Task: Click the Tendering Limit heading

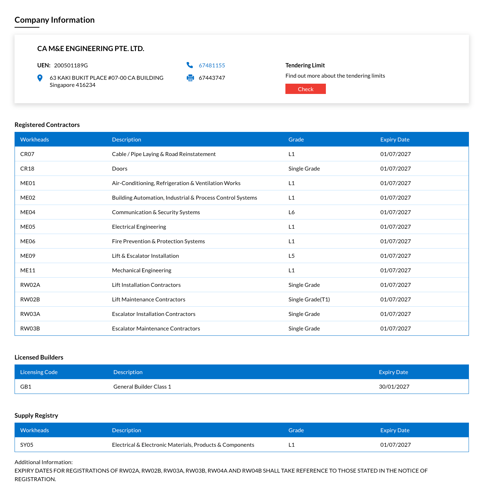Action: 305,66
